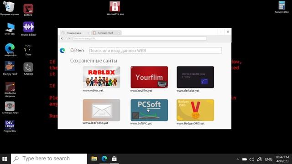Click the www.darksite.yet link
Image resolution: width=292 pixels, height=164 pixels.
pyautogui.click(x=188, y=91)
